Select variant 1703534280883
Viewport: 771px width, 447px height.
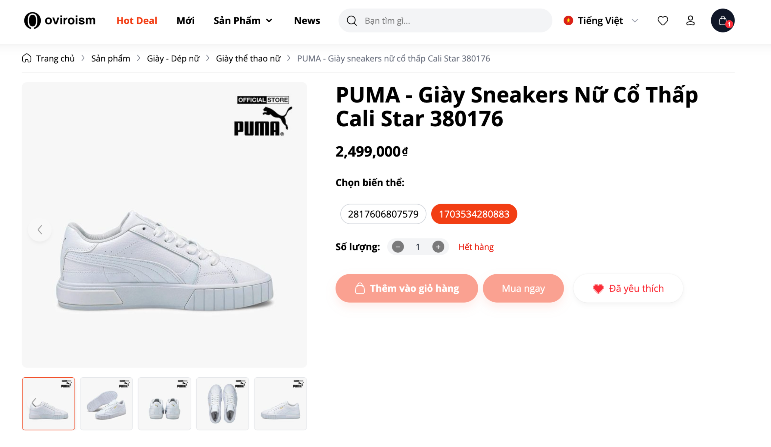(474, 214)
